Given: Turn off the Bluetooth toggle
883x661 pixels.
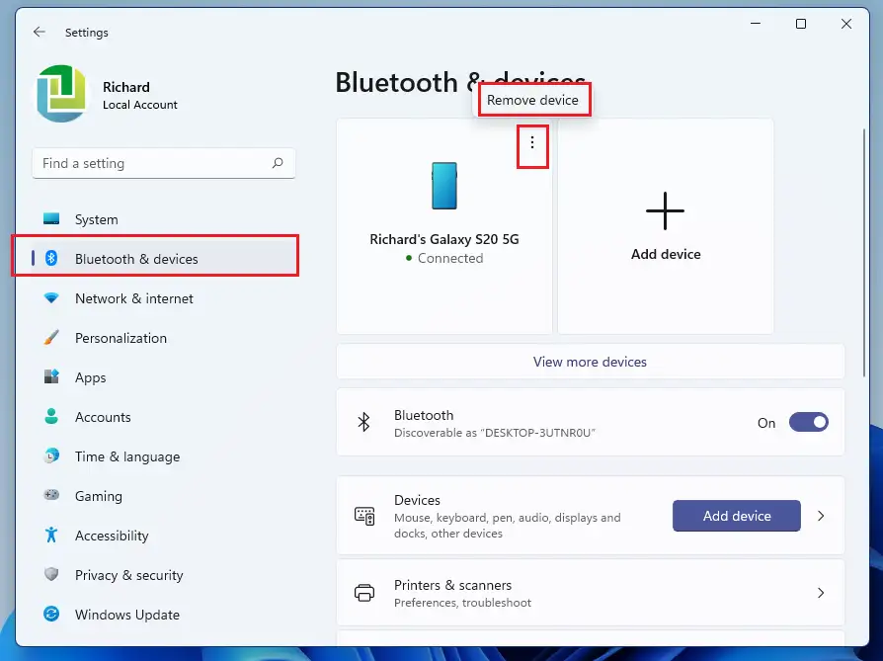Looking at the screenshot, I should tap(809, 422).
